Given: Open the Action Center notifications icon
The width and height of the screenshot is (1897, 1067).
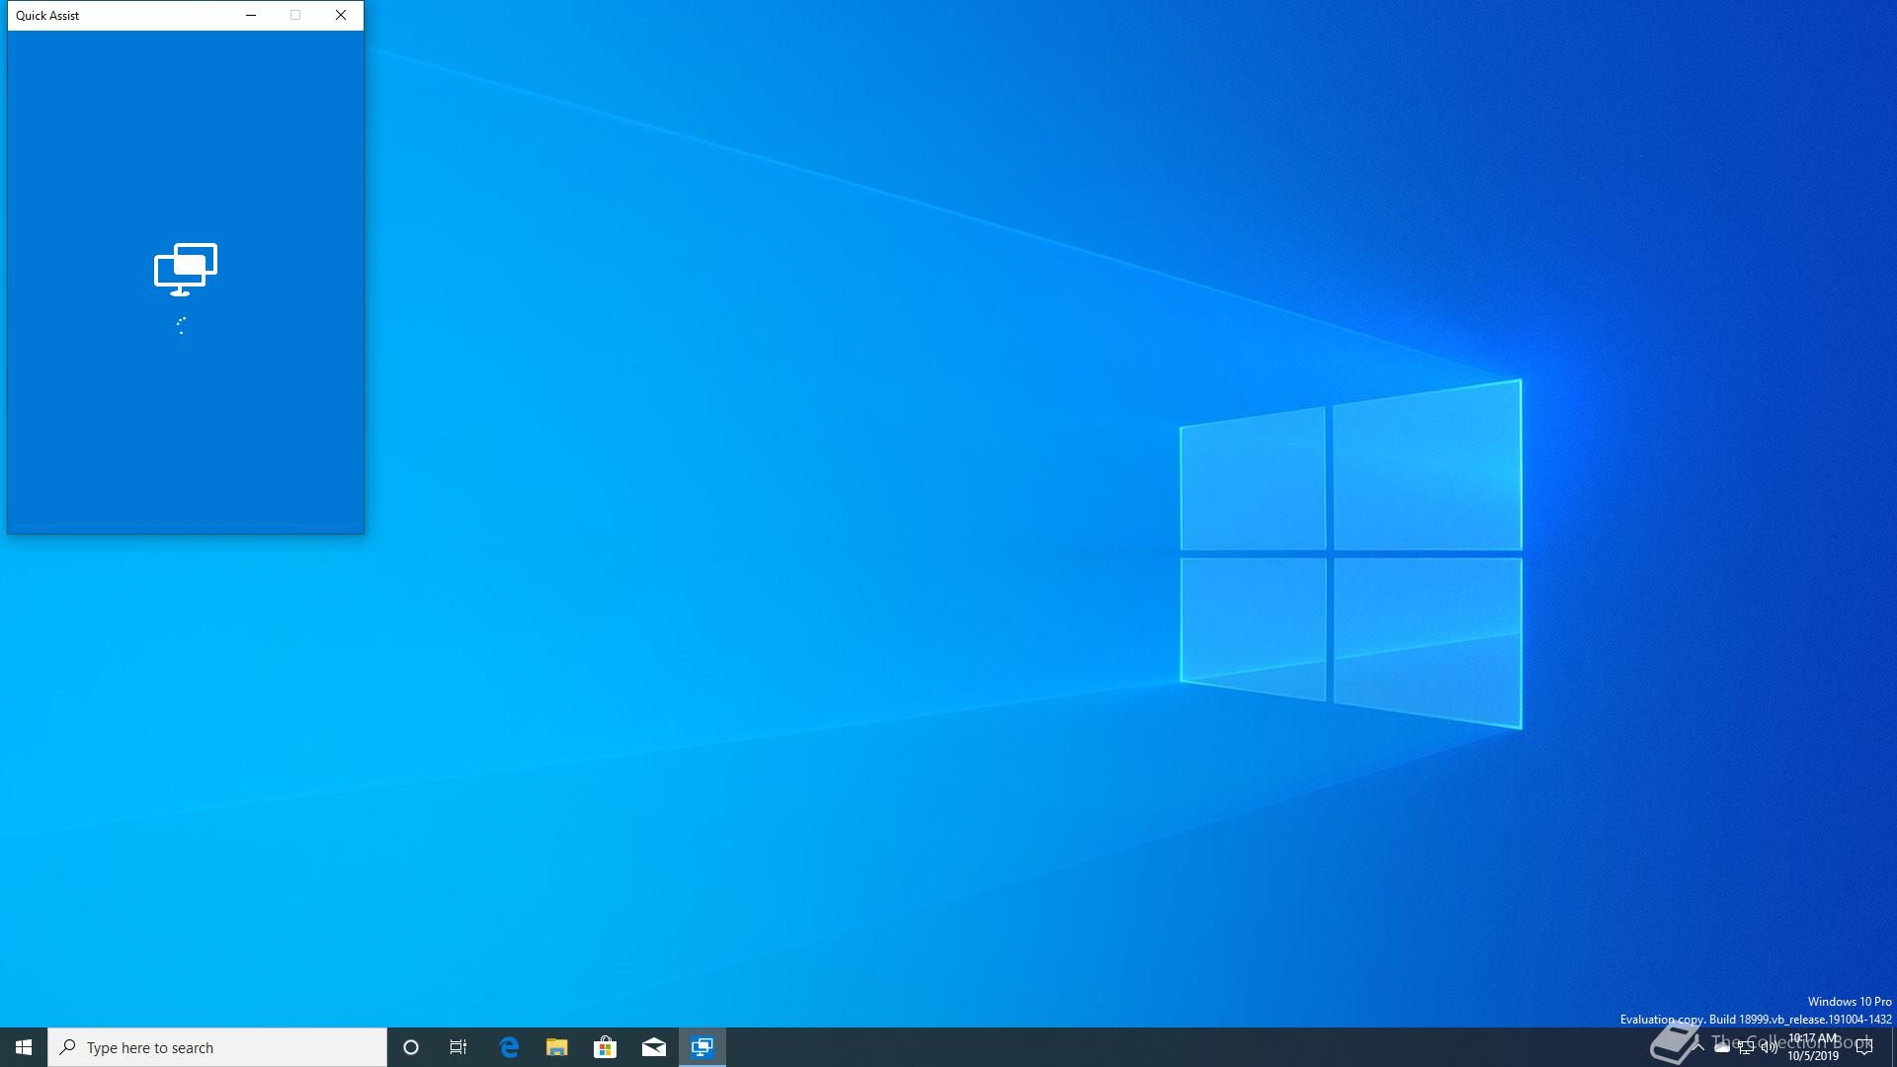Looking at the screenshot, I should 1864,1047.
